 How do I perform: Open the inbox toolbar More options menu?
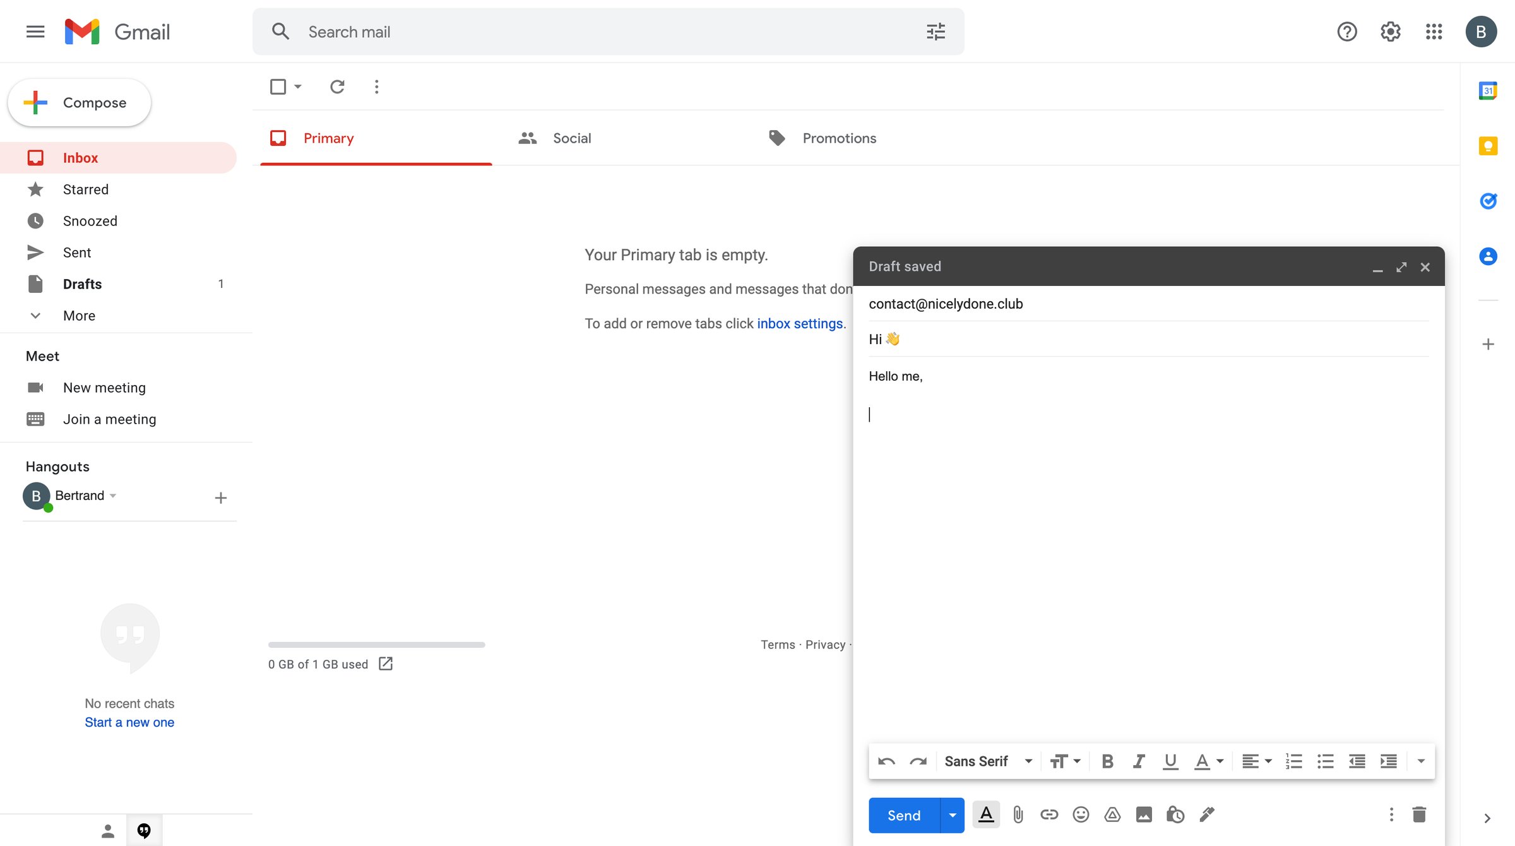[376, 86]
